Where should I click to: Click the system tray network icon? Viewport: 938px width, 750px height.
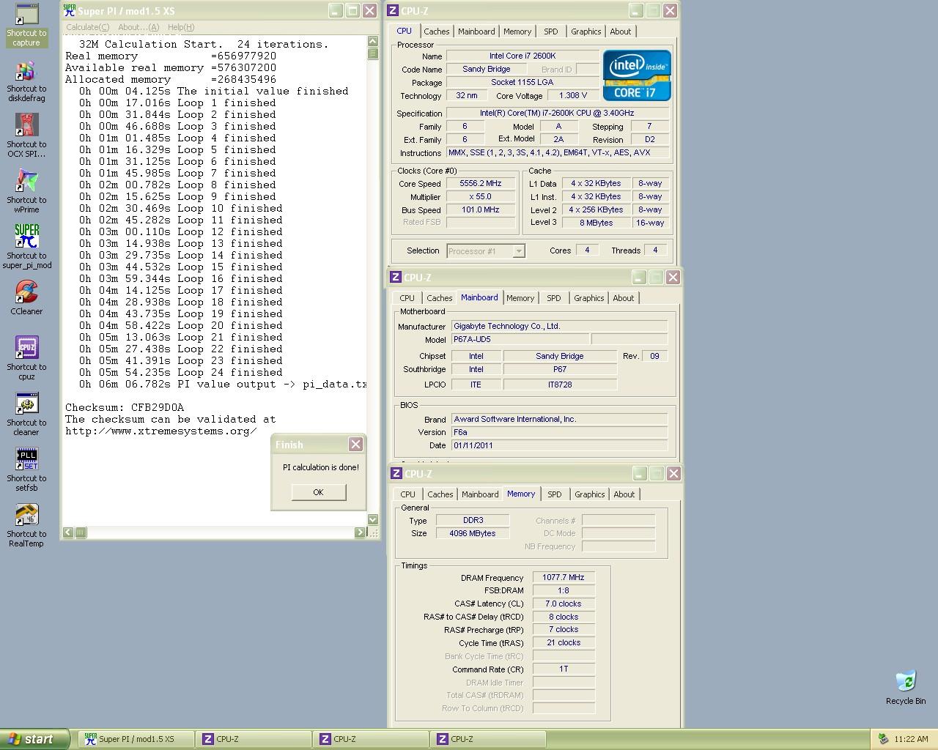[x=883, y=739]
